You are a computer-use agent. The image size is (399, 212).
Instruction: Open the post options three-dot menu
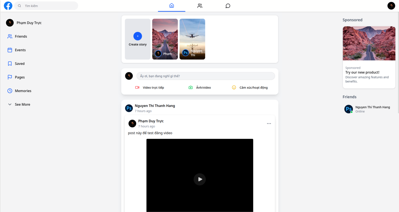269,123
